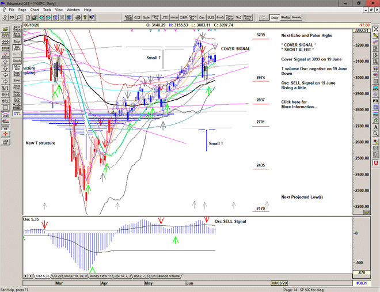Toggle the Bol Band study
This screenshot has width=380, height=292.
17,48
